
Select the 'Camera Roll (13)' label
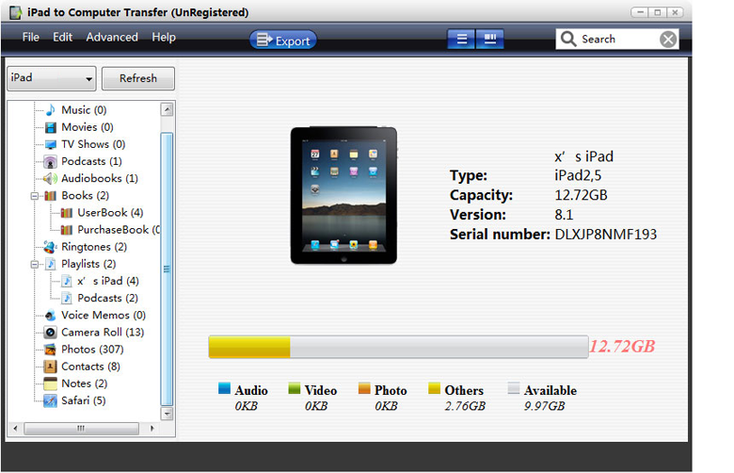(x=103, y=333)
